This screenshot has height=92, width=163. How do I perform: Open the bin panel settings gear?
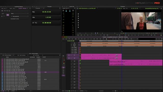pos(60,55)
